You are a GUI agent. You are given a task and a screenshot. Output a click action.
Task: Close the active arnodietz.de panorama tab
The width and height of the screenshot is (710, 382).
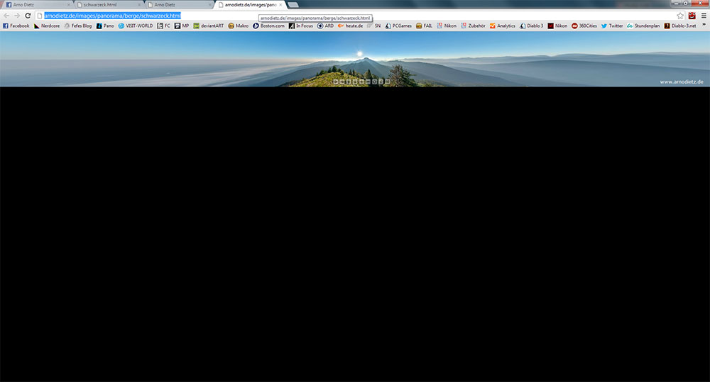(281, 5)
